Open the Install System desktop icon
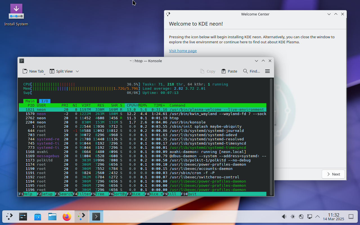Screen dimensions: 360x225 coord(16,15)
